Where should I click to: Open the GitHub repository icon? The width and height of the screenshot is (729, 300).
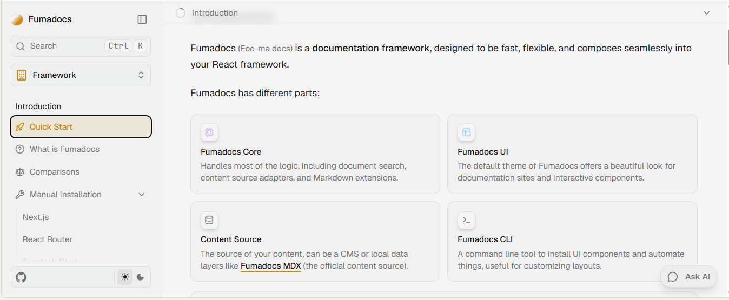click(x=21, y=277)
